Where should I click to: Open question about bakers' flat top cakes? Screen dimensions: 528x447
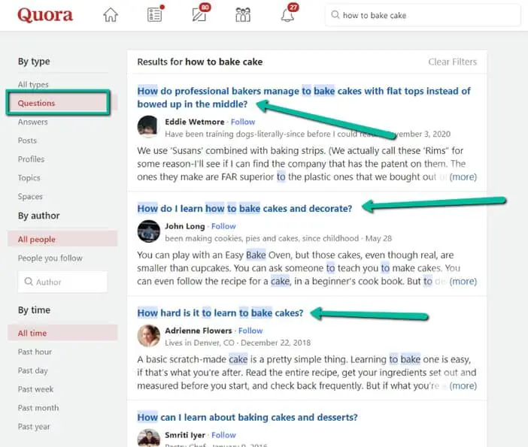(x=303, y=98)
